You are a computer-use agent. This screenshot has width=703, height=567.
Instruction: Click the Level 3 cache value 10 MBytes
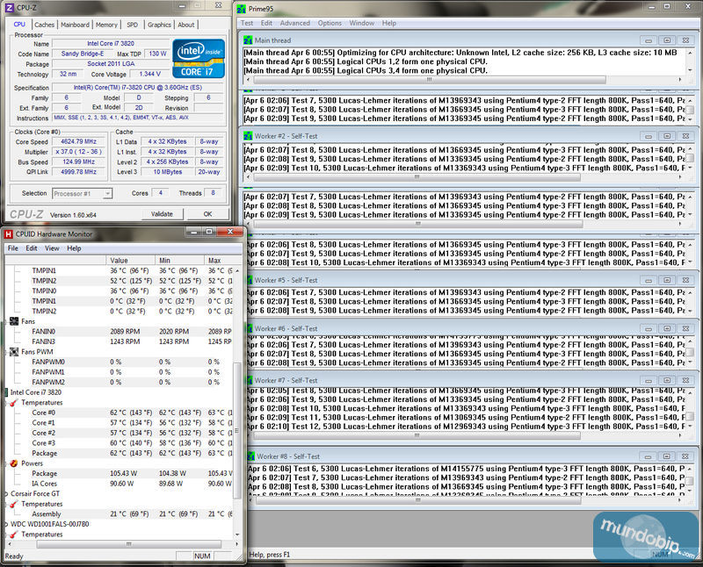pyautogui.click(x=168, y=172)
